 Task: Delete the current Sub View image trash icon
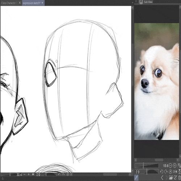pyautogui.click(x=180, y=178)
